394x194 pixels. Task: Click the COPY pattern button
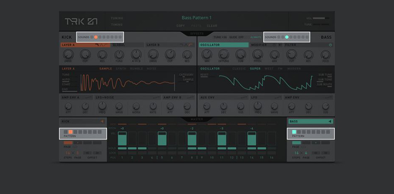click(x=181, y=26)
